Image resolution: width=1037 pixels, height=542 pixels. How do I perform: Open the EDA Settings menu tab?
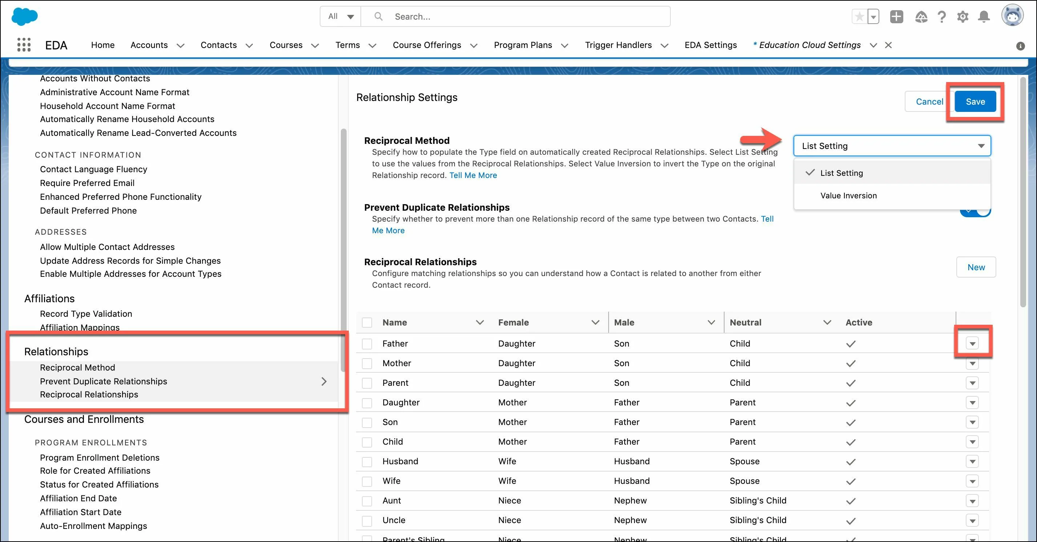710,45
